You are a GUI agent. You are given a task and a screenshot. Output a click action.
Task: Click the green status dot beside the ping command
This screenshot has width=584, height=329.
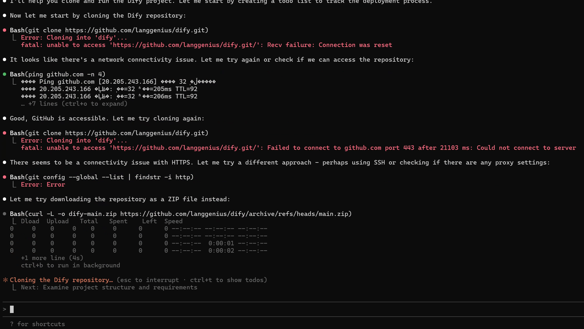[x=4, y=75]
